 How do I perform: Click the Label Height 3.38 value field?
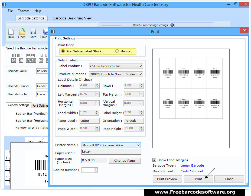[132, 113]
